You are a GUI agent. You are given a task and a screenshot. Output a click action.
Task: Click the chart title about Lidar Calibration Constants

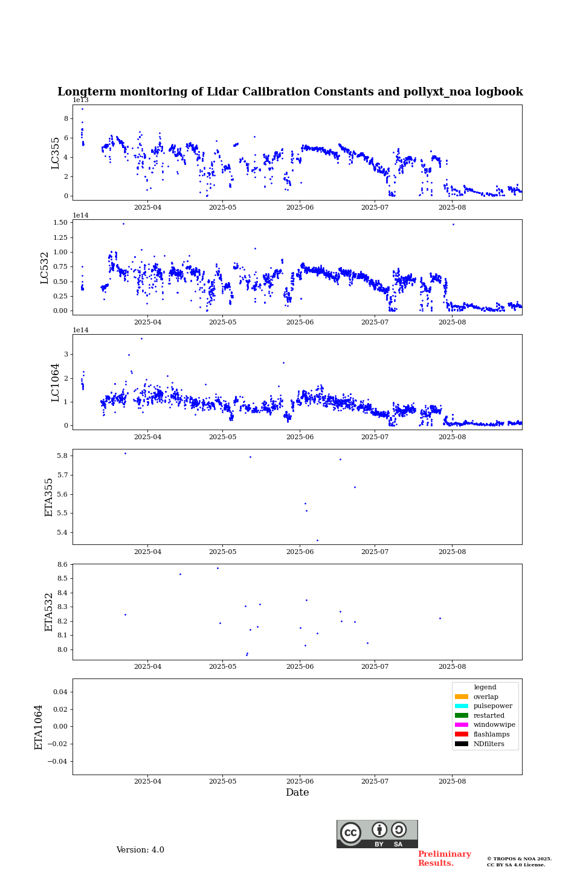tap(290, 92)
